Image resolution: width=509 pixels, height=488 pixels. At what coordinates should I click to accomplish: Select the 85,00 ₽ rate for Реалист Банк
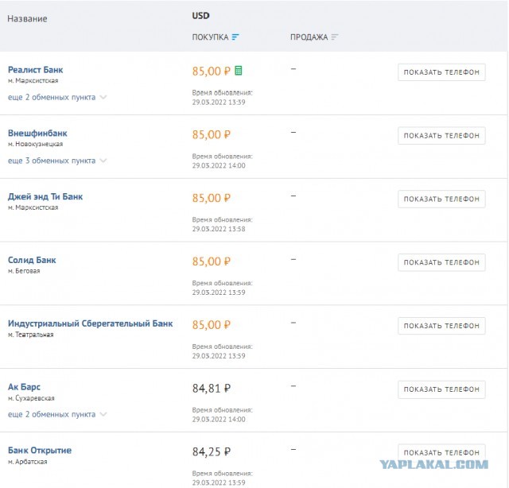click(x=212, y=71)
